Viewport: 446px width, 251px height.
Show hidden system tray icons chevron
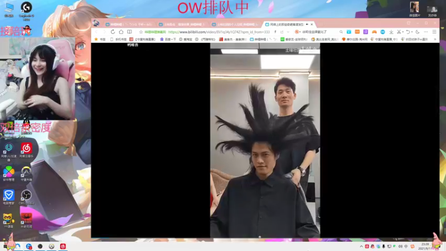coord(361,247)
